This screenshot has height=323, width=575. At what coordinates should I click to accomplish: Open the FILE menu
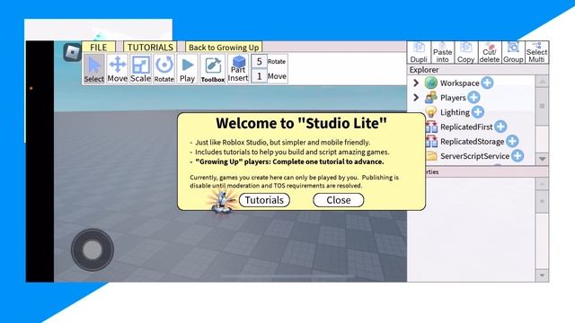tap(98, 47)
